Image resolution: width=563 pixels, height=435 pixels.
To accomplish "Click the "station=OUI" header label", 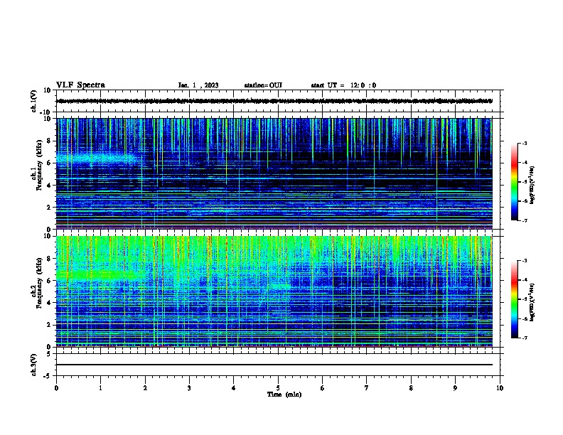I will [x=263, y=85].
